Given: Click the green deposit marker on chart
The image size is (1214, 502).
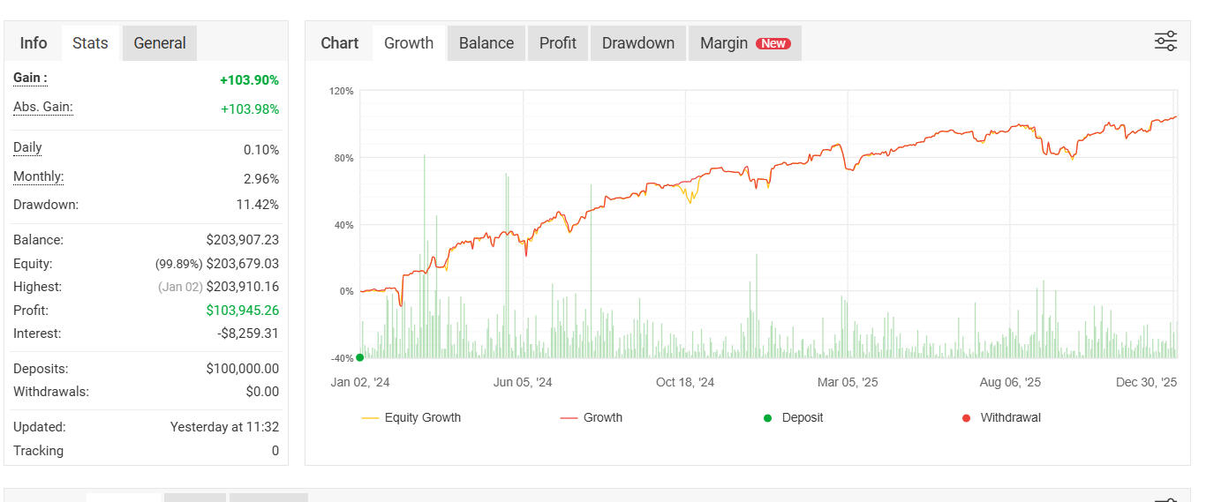Looking at the screenshot, I should (x=359, y=357).
